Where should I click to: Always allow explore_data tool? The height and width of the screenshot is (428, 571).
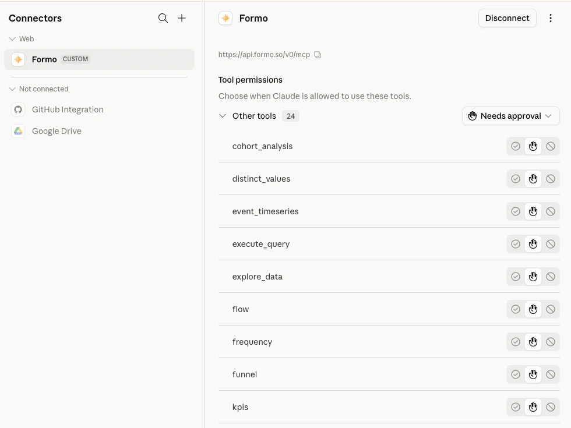515,277
